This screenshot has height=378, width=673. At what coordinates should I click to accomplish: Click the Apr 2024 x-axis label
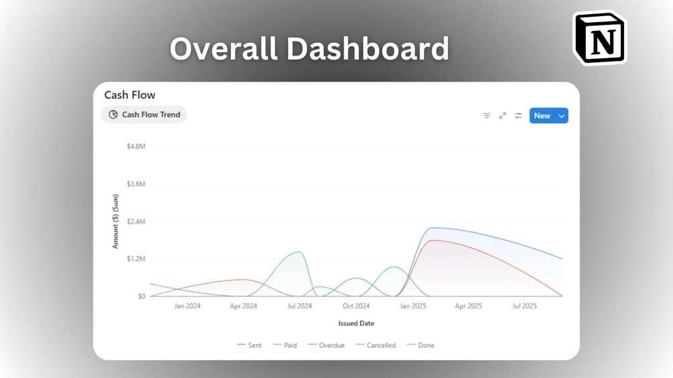pyautogui.click(x=243, y=306)
